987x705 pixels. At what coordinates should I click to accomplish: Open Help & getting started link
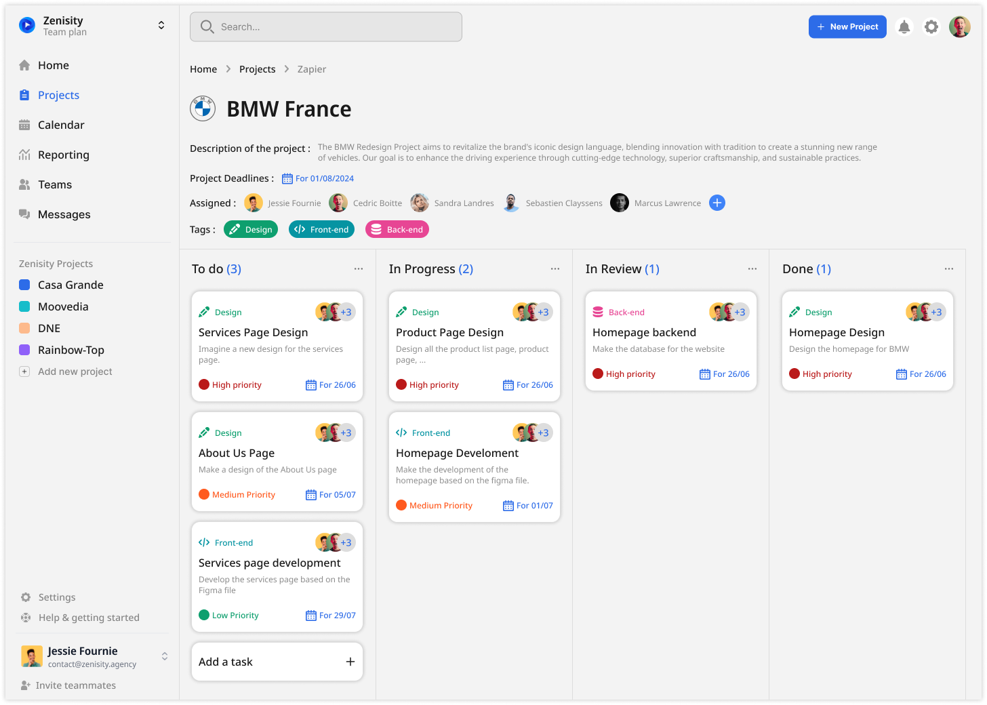89,618
